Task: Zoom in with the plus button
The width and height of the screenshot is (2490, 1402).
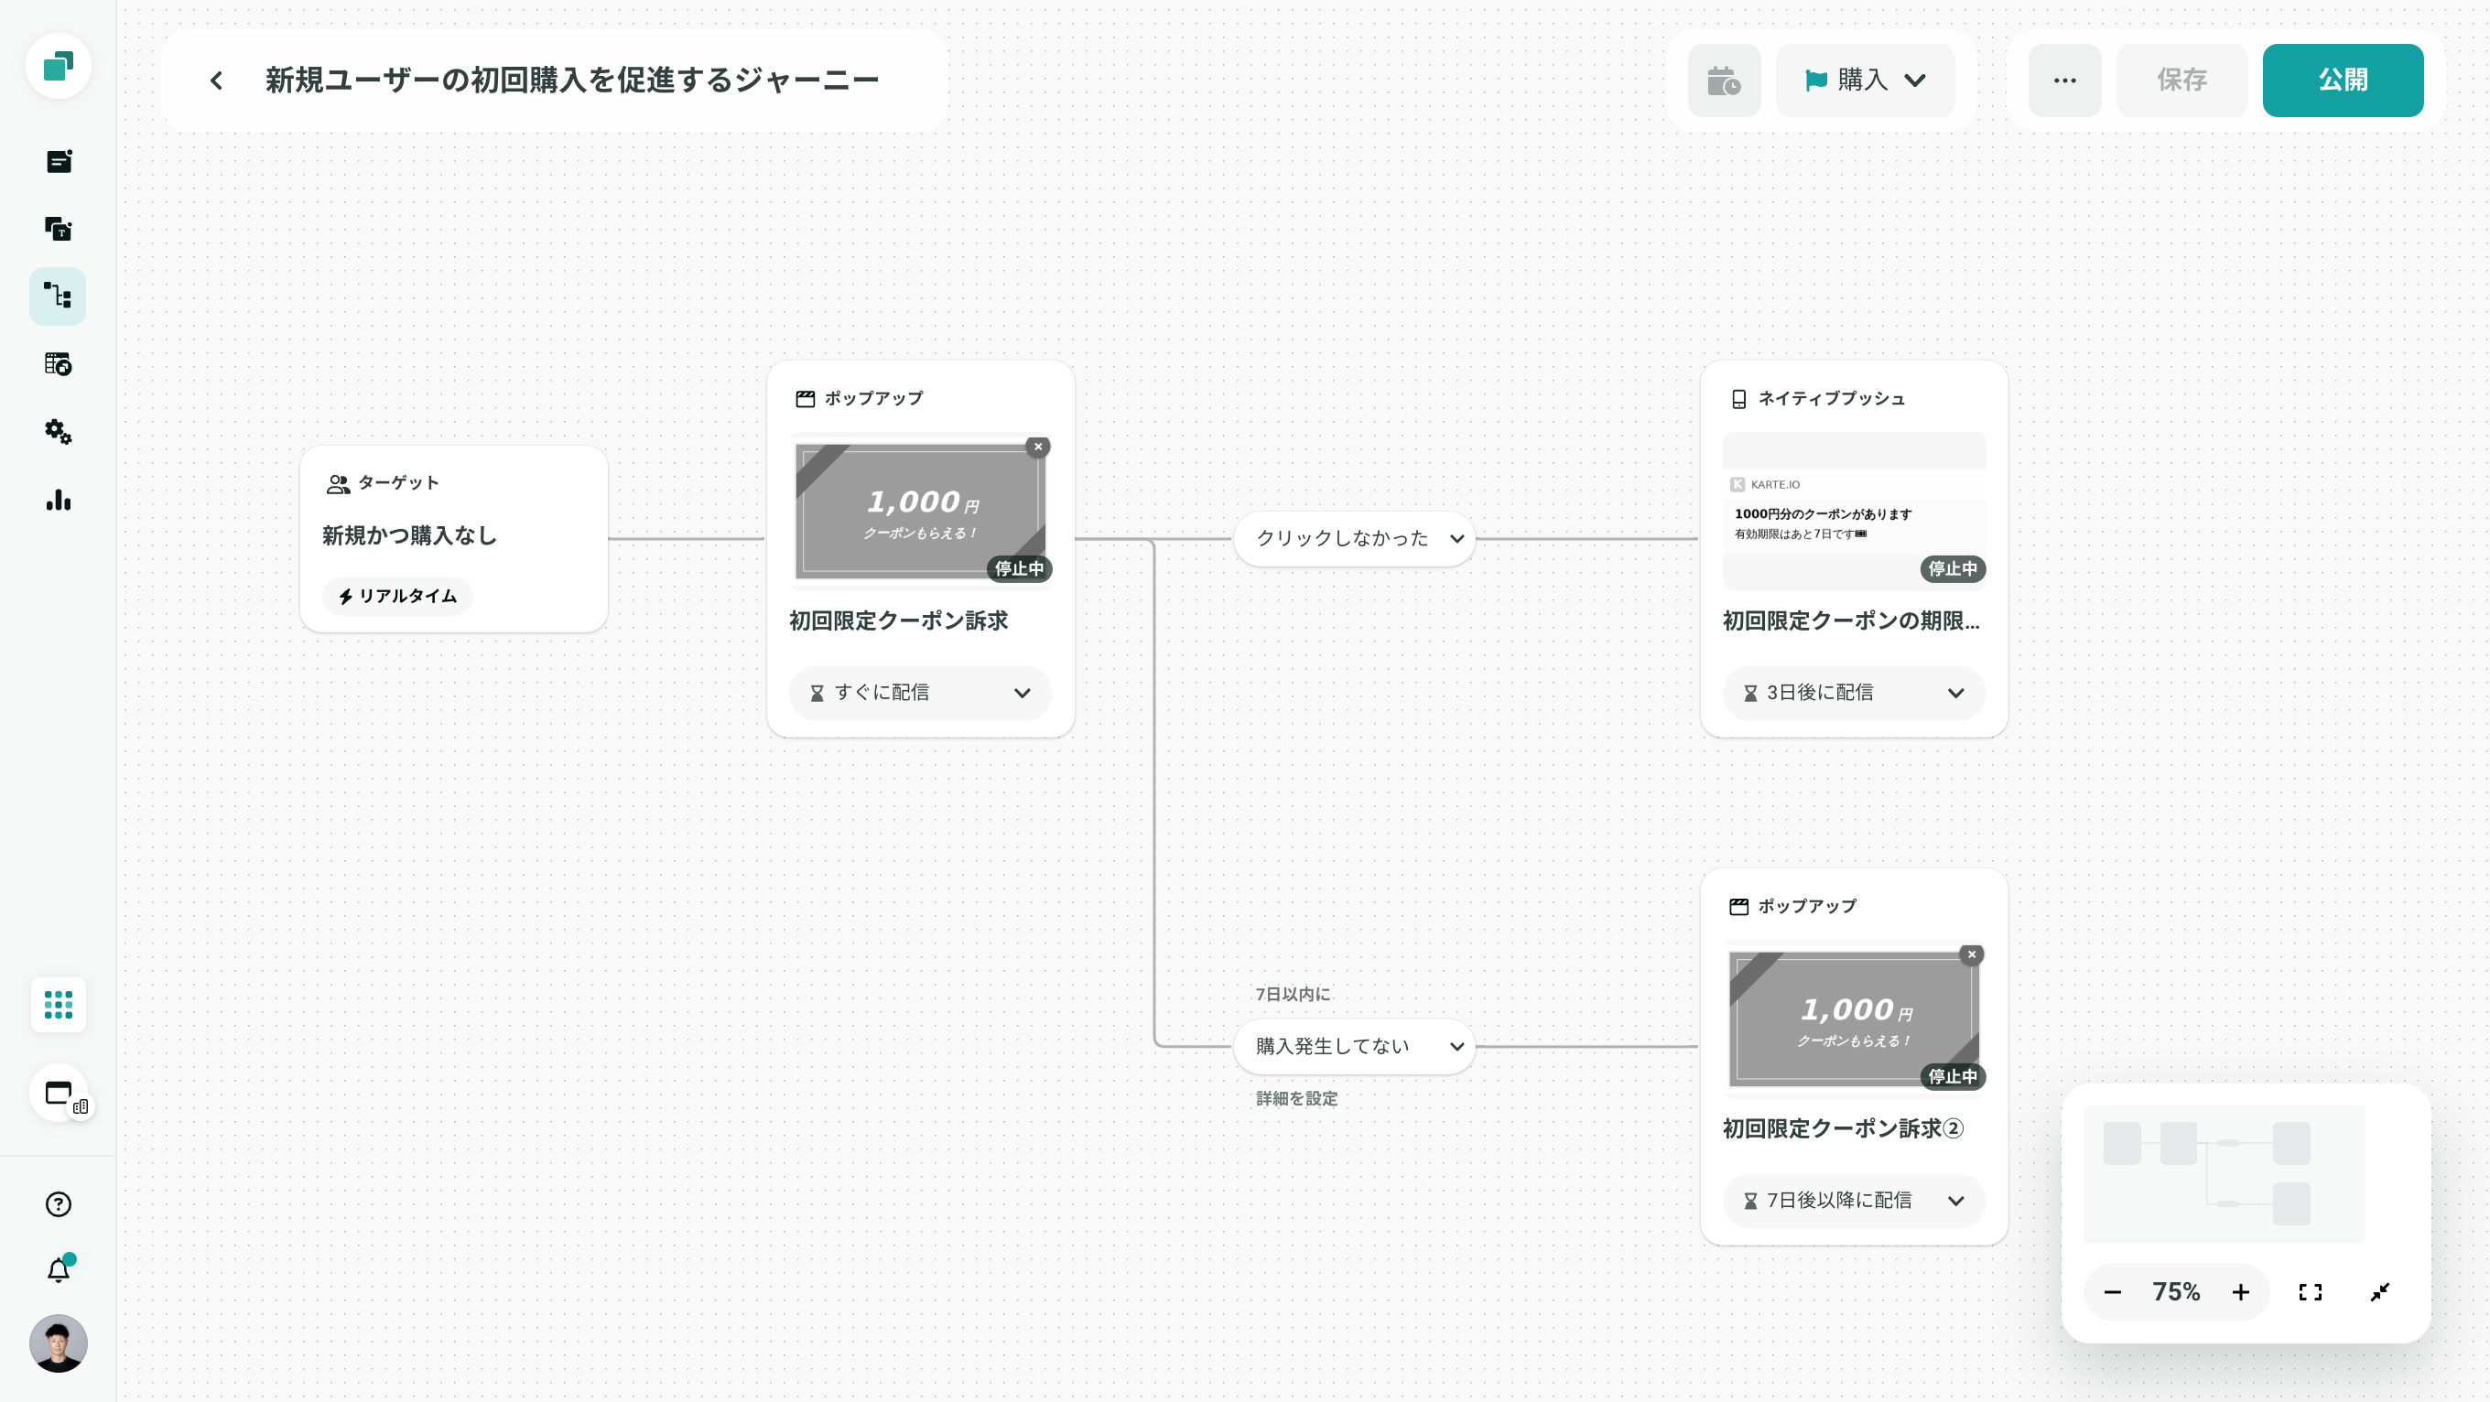Action: [x=2241, y=1292]
